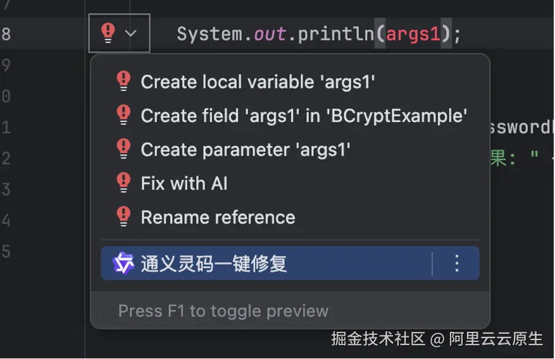Click the System class name in the code
555x359 pixels.
pyautogui.click(x=209, y=33)
